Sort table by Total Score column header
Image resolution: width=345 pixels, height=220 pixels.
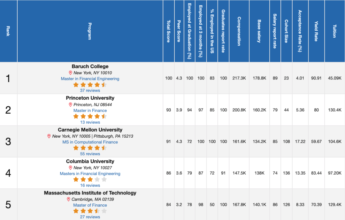coord(169,31)
